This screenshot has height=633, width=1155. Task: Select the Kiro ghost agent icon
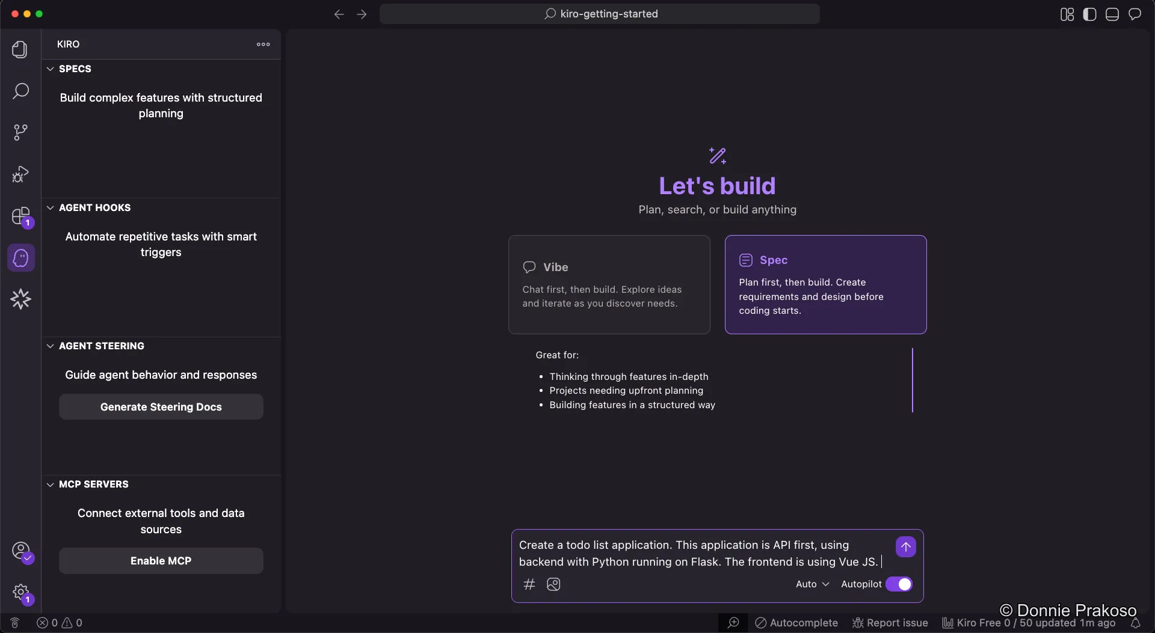point(20,257)
